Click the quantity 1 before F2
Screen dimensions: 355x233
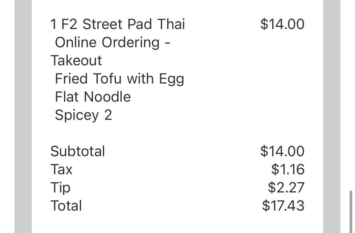point(54,24)
